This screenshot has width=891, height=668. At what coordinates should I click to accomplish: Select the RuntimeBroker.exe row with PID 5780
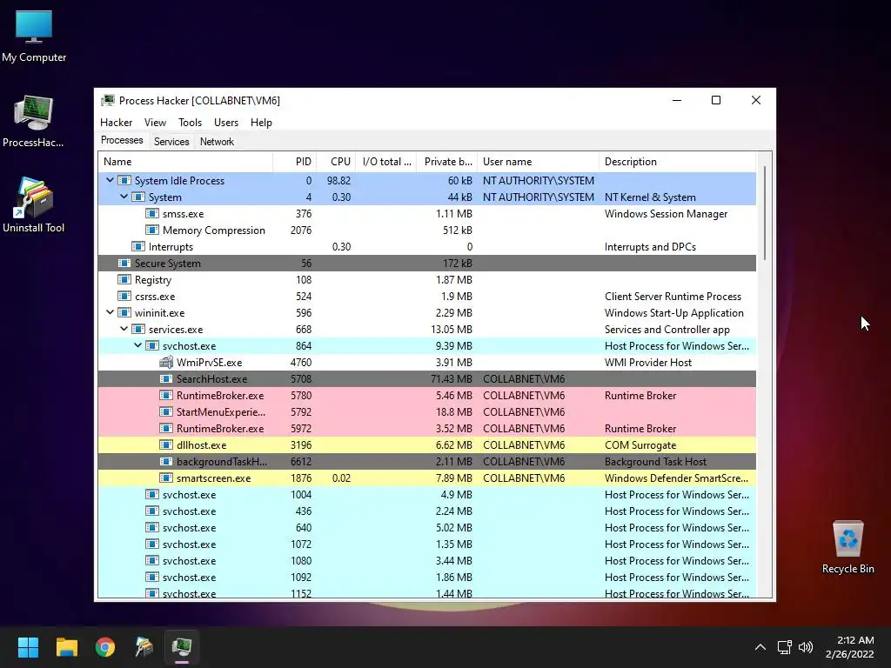click(x=426, y=396)
